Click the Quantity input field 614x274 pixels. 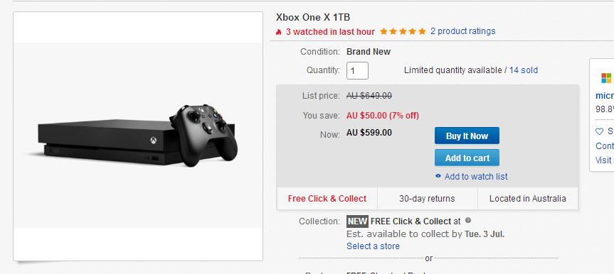[357, 70]
